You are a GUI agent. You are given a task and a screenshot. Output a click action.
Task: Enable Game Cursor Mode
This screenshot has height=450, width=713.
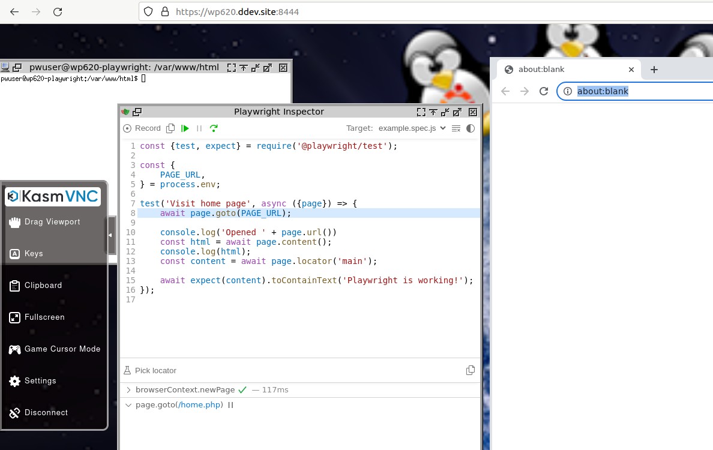coord(55,349)
